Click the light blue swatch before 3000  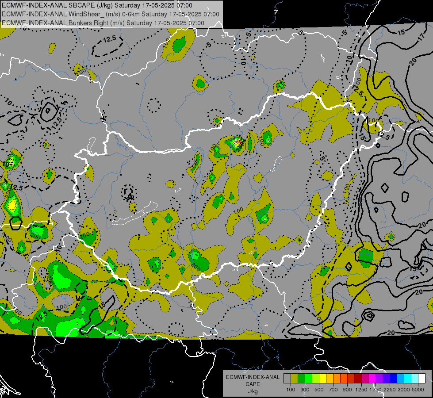[x=401, y=379]
